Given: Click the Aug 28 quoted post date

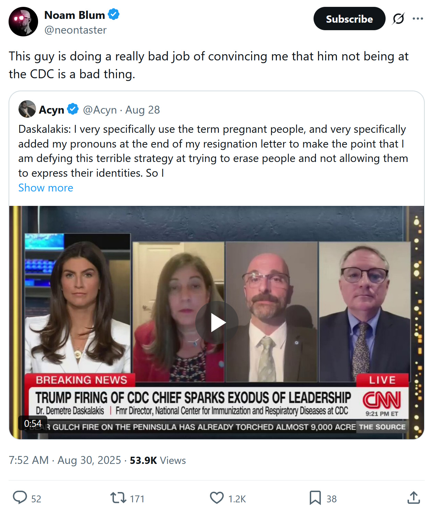Looking at the screenshot, I should (x=142, y=110).
